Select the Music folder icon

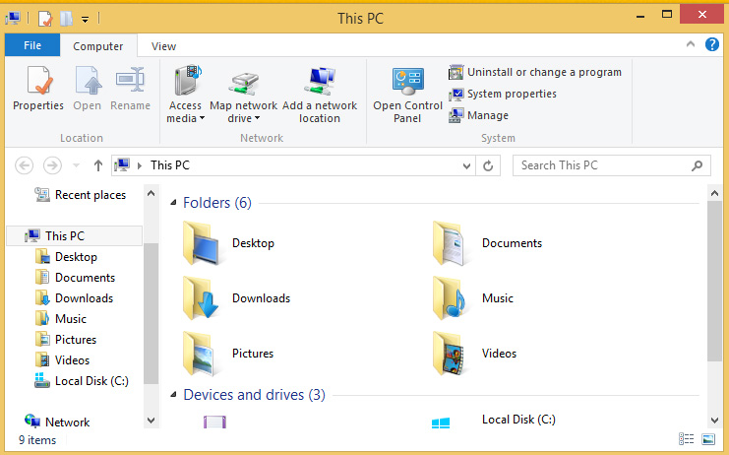(449, 298)
